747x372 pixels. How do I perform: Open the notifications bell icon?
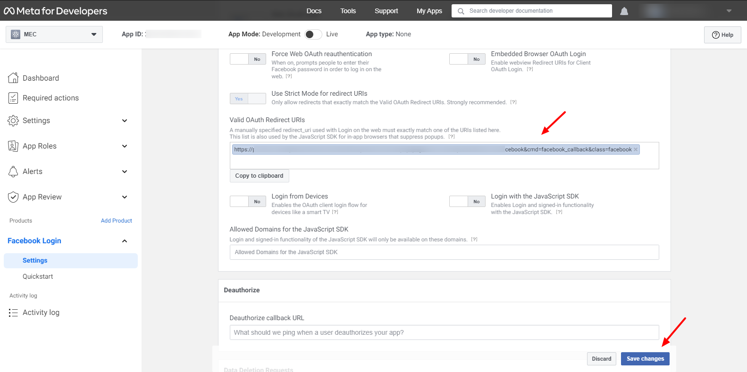pos(624,11)
